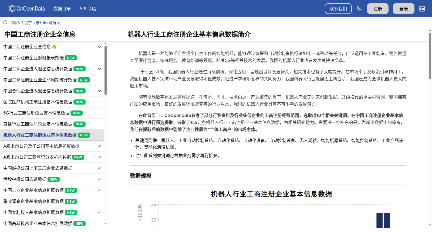The width and height of the screenshot is (432, 232).
Task: Expand 中国专利权人基本信息扩展数据 chevron
Action: pyautogui.click(x=99, y=212)
